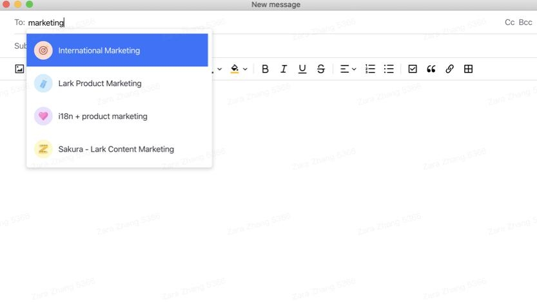
Task: Toggle bold formatting
Action: coord(265,69)
